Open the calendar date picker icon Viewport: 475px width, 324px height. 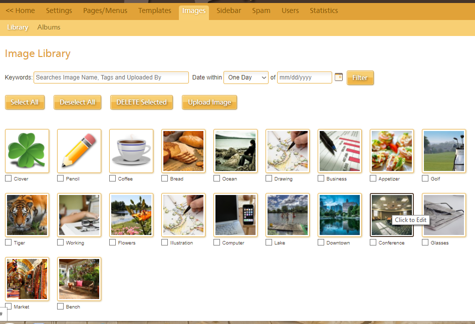(339, 77)
